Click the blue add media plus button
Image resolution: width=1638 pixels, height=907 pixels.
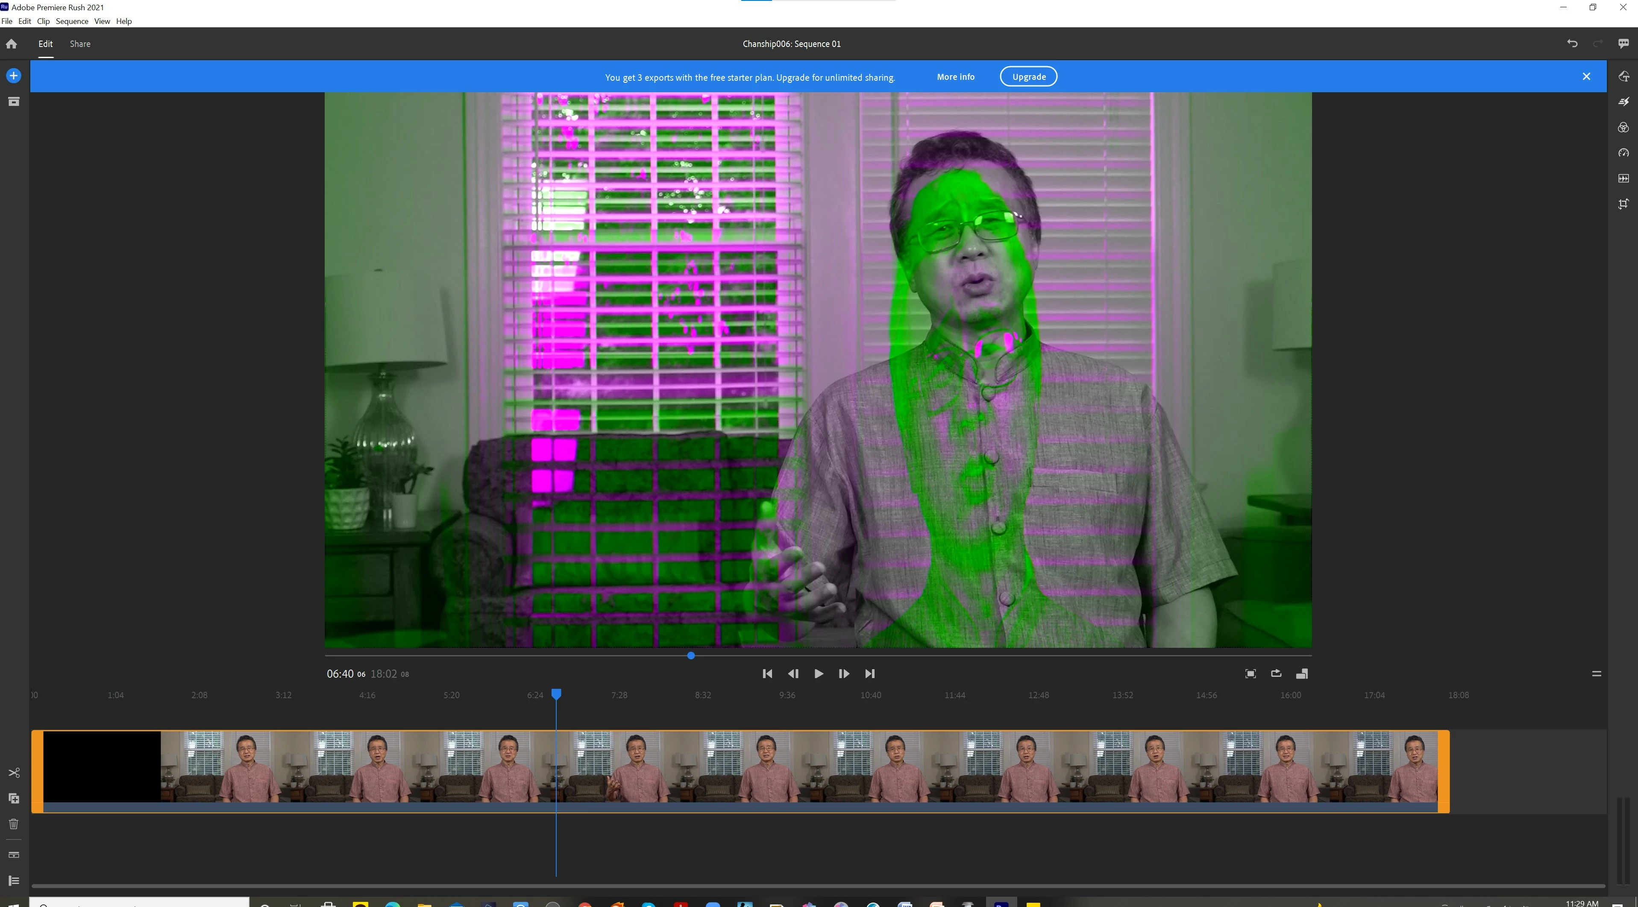[13, 76]
